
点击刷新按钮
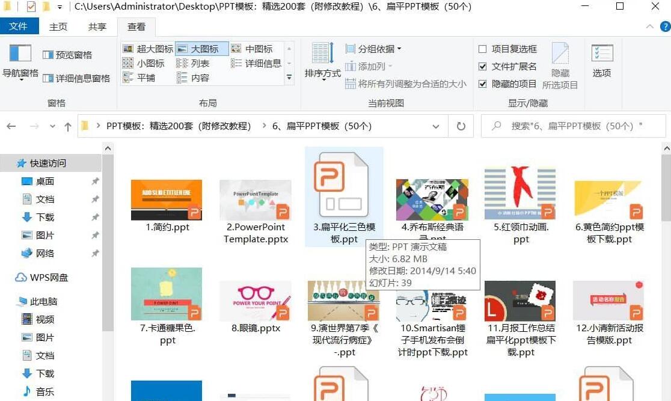point(460,126)
